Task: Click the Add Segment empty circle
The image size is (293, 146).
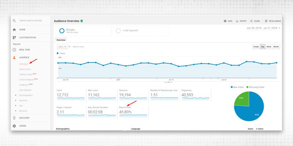Action: coord(118,31)
